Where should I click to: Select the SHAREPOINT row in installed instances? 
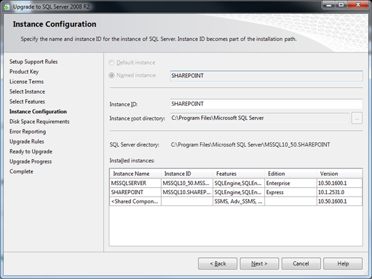[x=236, y=192]
